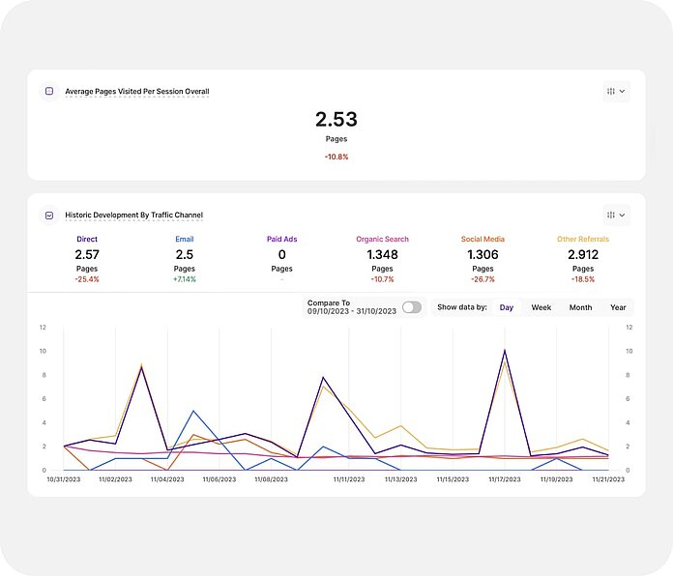Click the Average Pages Visited Per Session Overall title
The height and width of the screenshot is (576, 673).
point(137,92)
